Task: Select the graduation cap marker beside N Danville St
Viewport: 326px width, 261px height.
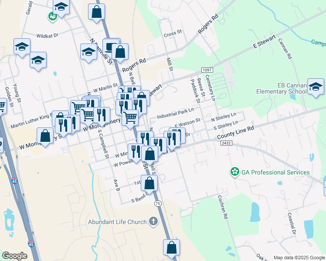Action: pyautogui.click(x=88, y=53)
